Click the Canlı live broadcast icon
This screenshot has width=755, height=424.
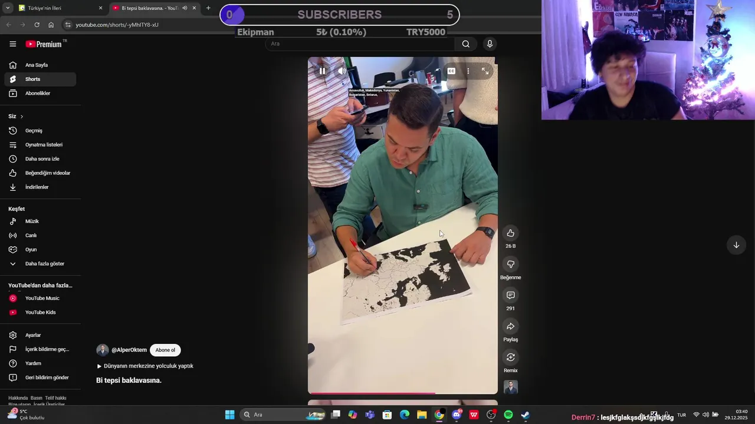(x=13, y=236)
